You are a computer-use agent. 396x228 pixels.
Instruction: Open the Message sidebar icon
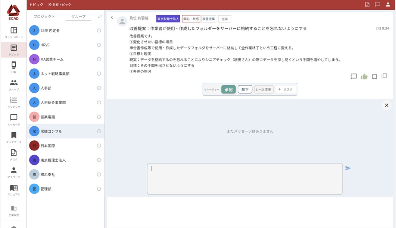point(14,120)
